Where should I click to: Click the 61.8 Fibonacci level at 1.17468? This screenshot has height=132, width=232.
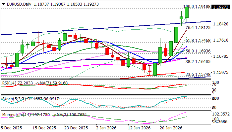[198, 40]
